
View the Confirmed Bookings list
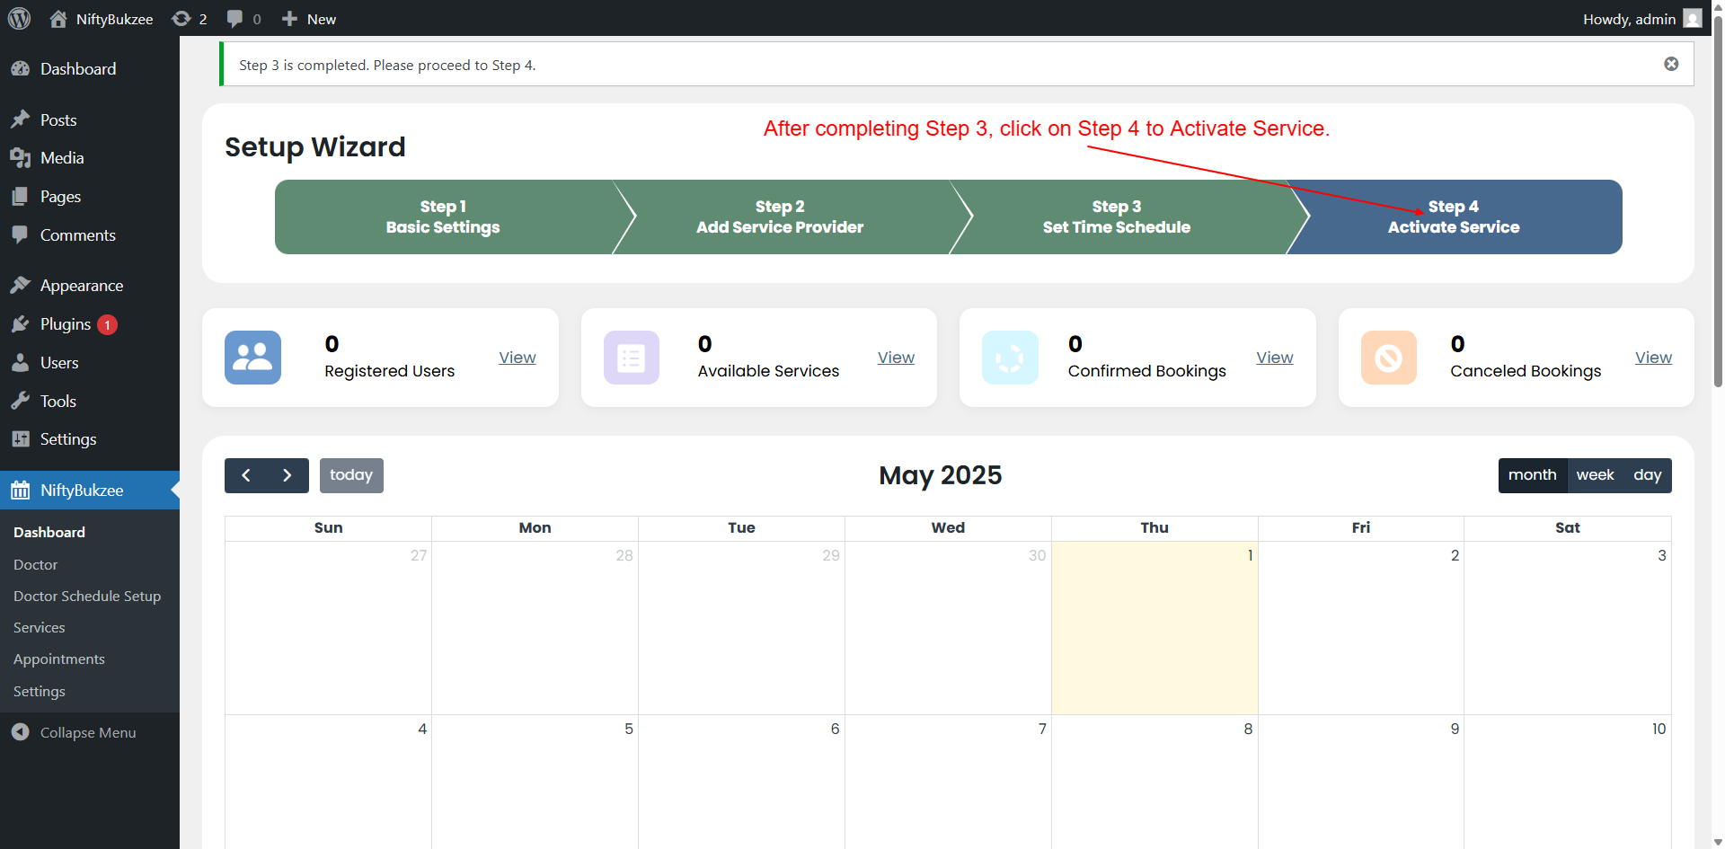[x=1274, y=358]
